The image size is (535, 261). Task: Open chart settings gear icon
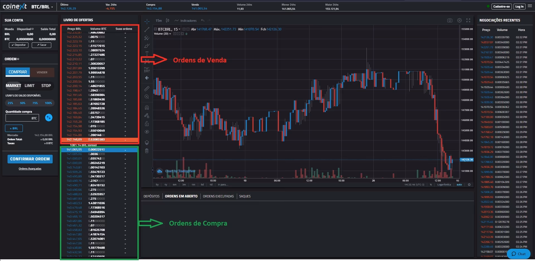coord(459,20)
